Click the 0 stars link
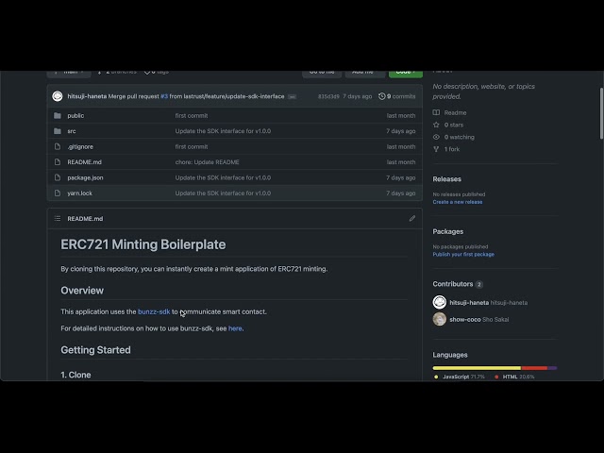This screenshot has width=604, height=453. (454, 125)
